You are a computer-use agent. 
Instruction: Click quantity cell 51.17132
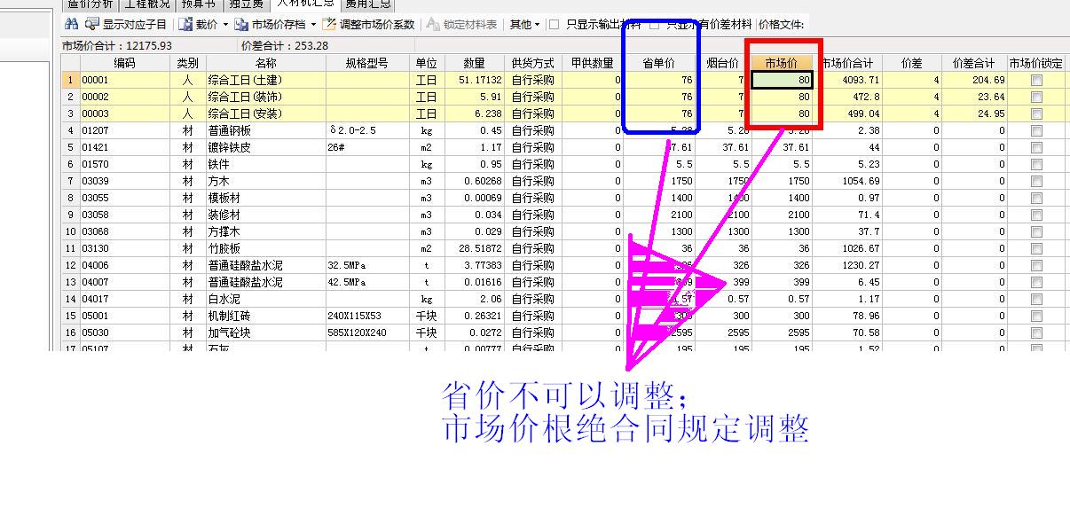pos(474,80)
